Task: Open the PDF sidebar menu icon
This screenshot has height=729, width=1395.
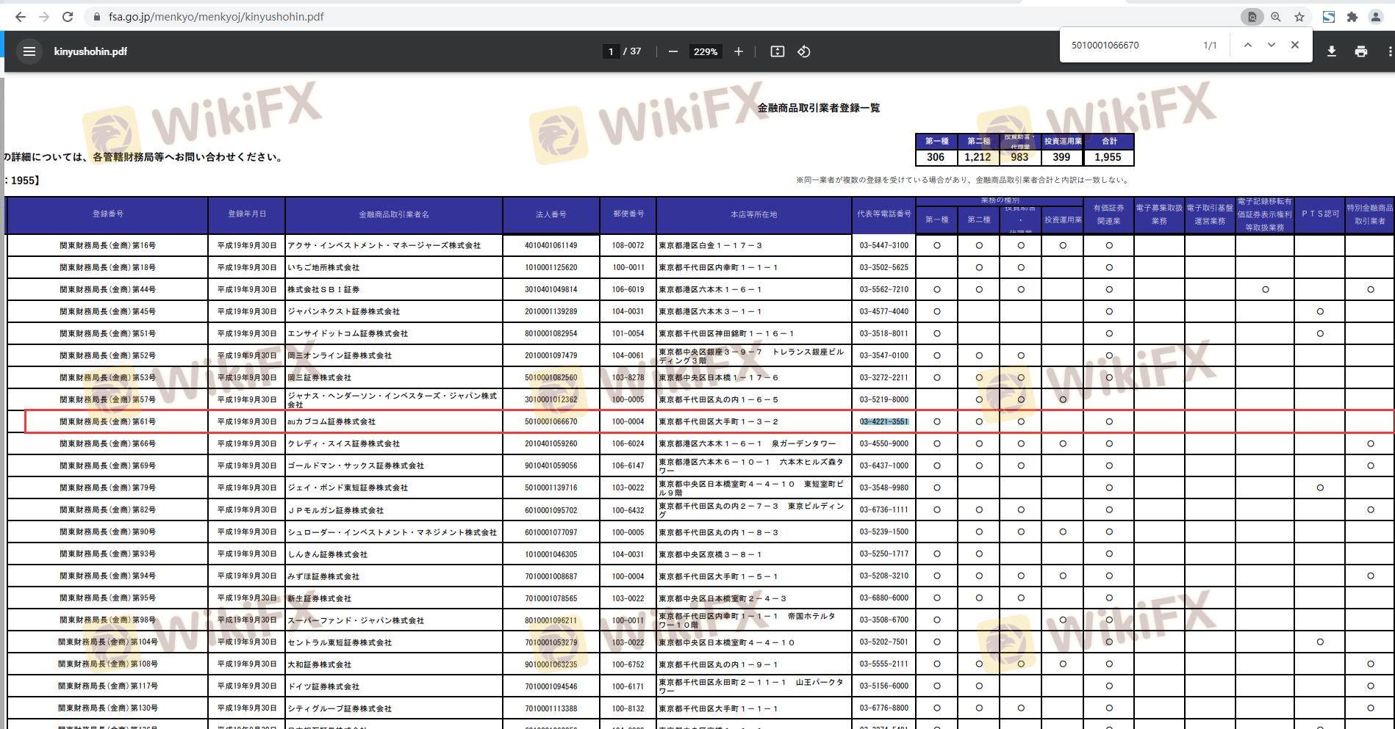Action: (x=29, y=51)
